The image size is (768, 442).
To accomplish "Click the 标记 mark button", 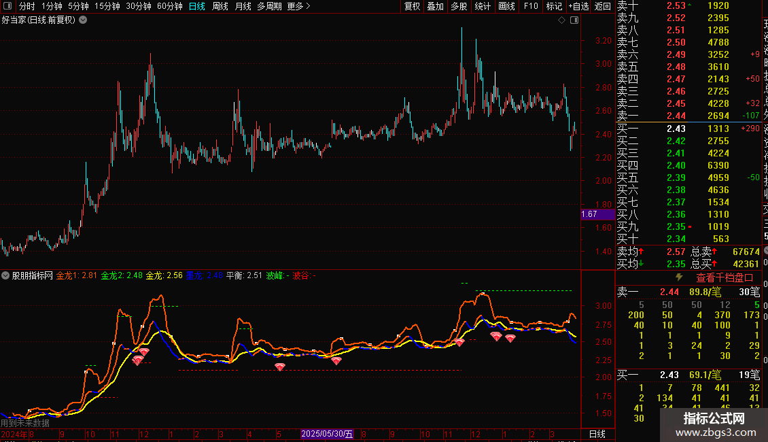I will coord(554,6).
